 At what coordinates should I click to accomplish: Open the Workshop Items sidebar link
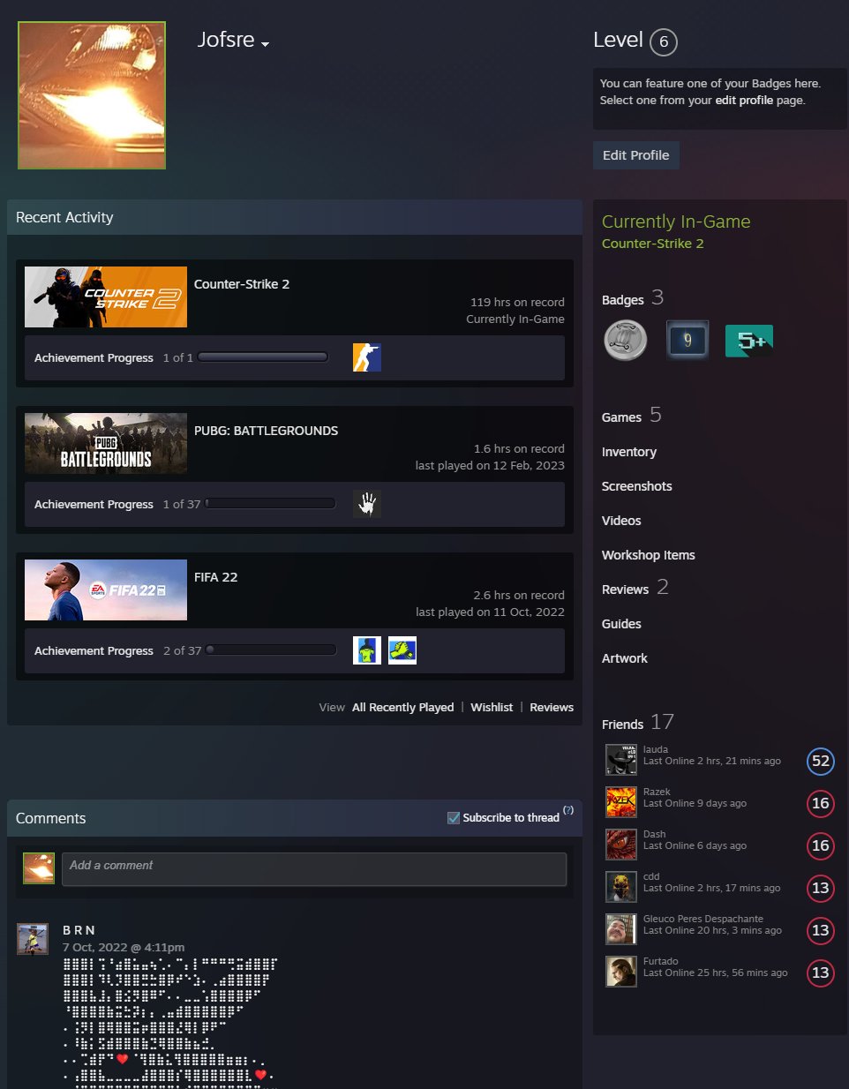point(649,555)
